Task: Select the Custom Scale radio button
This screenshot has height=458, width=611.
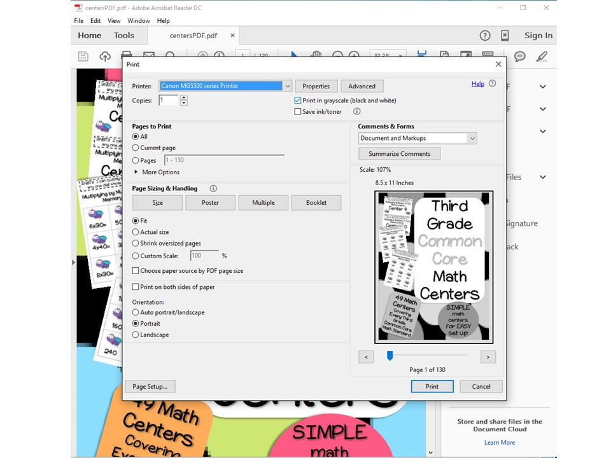Action: click(x=135, y=256)
